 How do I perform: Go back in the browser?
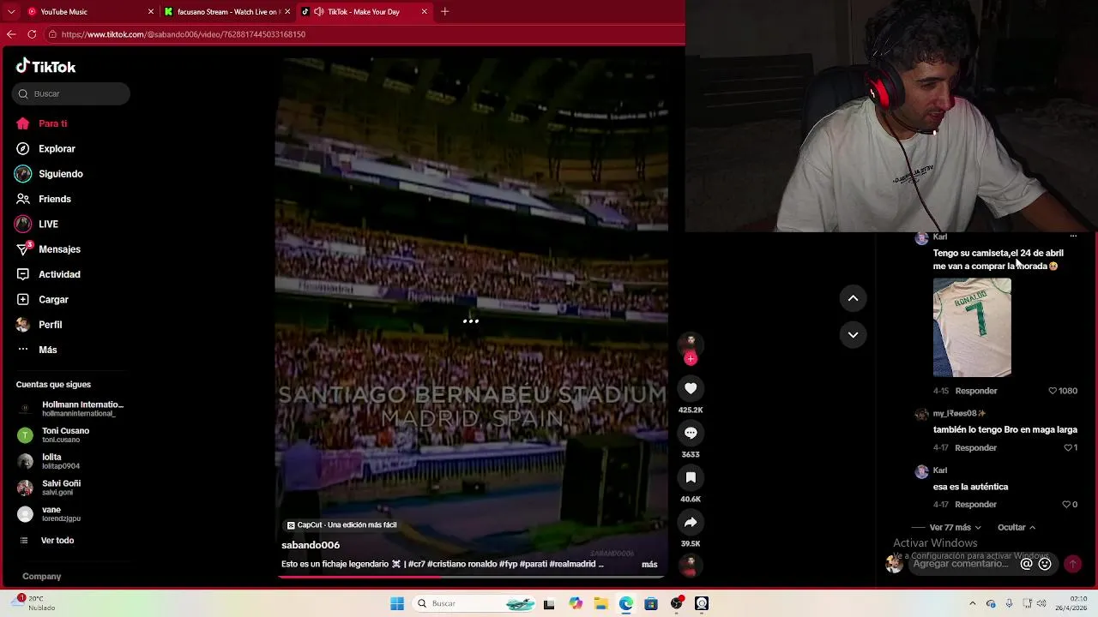point(11,34)
